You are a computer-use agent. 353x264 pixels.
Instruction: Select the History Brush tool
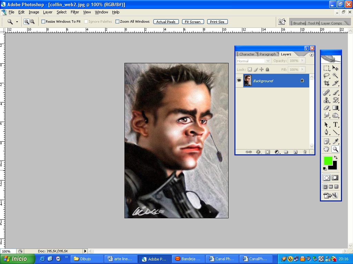pyautogui.click(x=335, y=100)
